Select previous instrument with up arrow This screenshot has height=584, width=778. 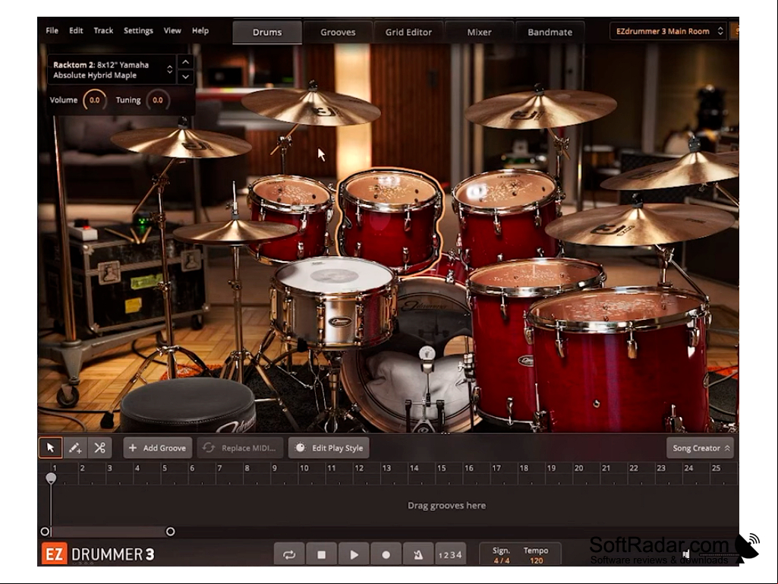(x=185, y=62)
